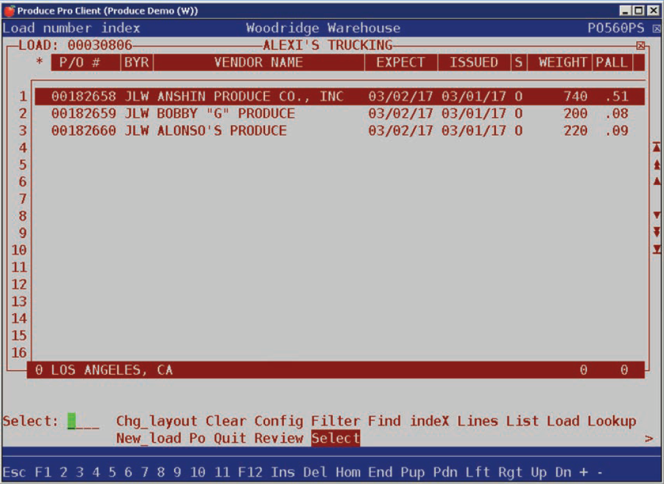Choose the indeX command

pos(429,421)
